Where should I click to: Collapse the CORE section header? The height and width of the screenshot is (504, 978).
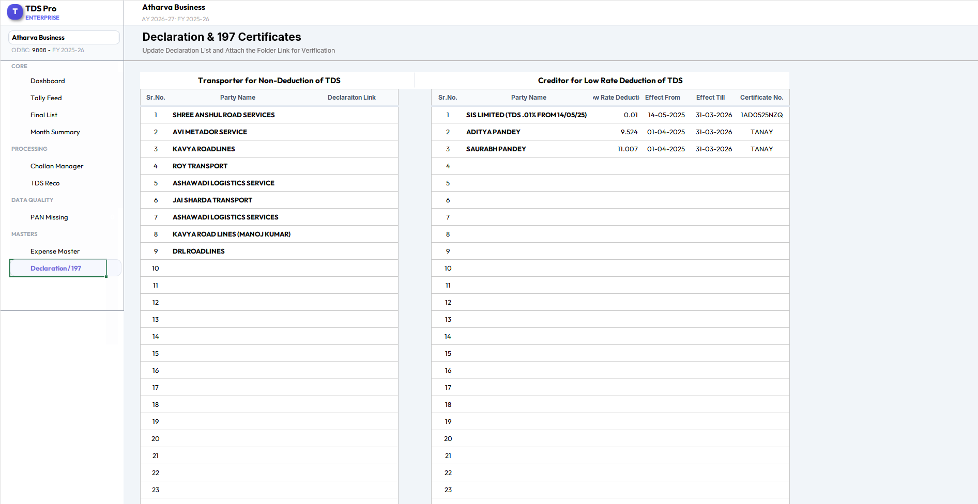[x=19, y=66]
